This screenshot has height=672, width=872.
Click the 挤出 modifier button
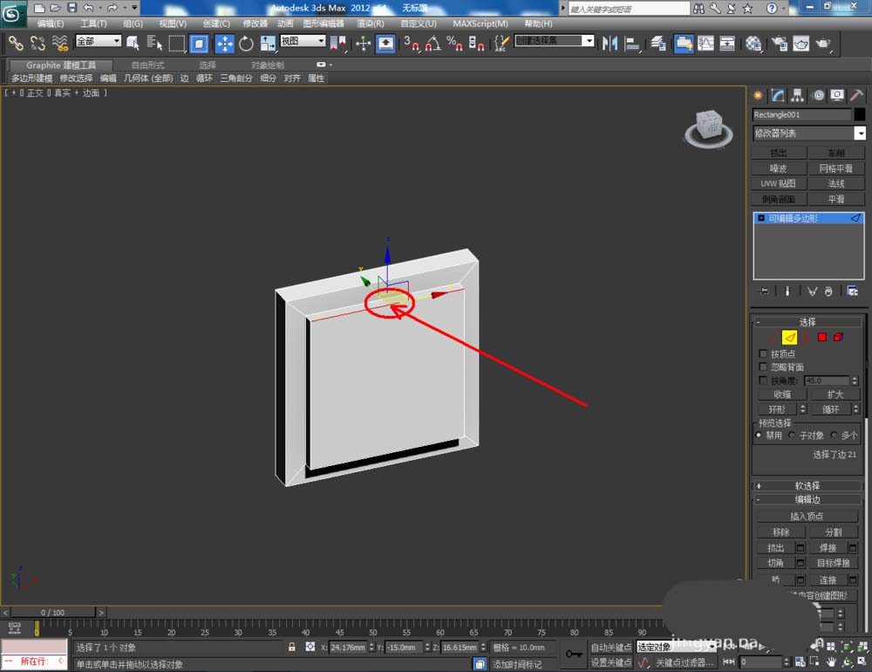(x=779, y=153)
